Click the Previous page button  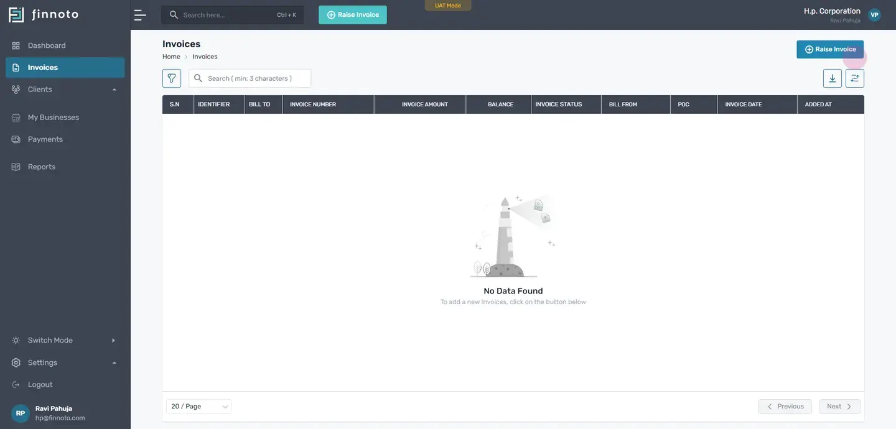click(x=785, y=407)
